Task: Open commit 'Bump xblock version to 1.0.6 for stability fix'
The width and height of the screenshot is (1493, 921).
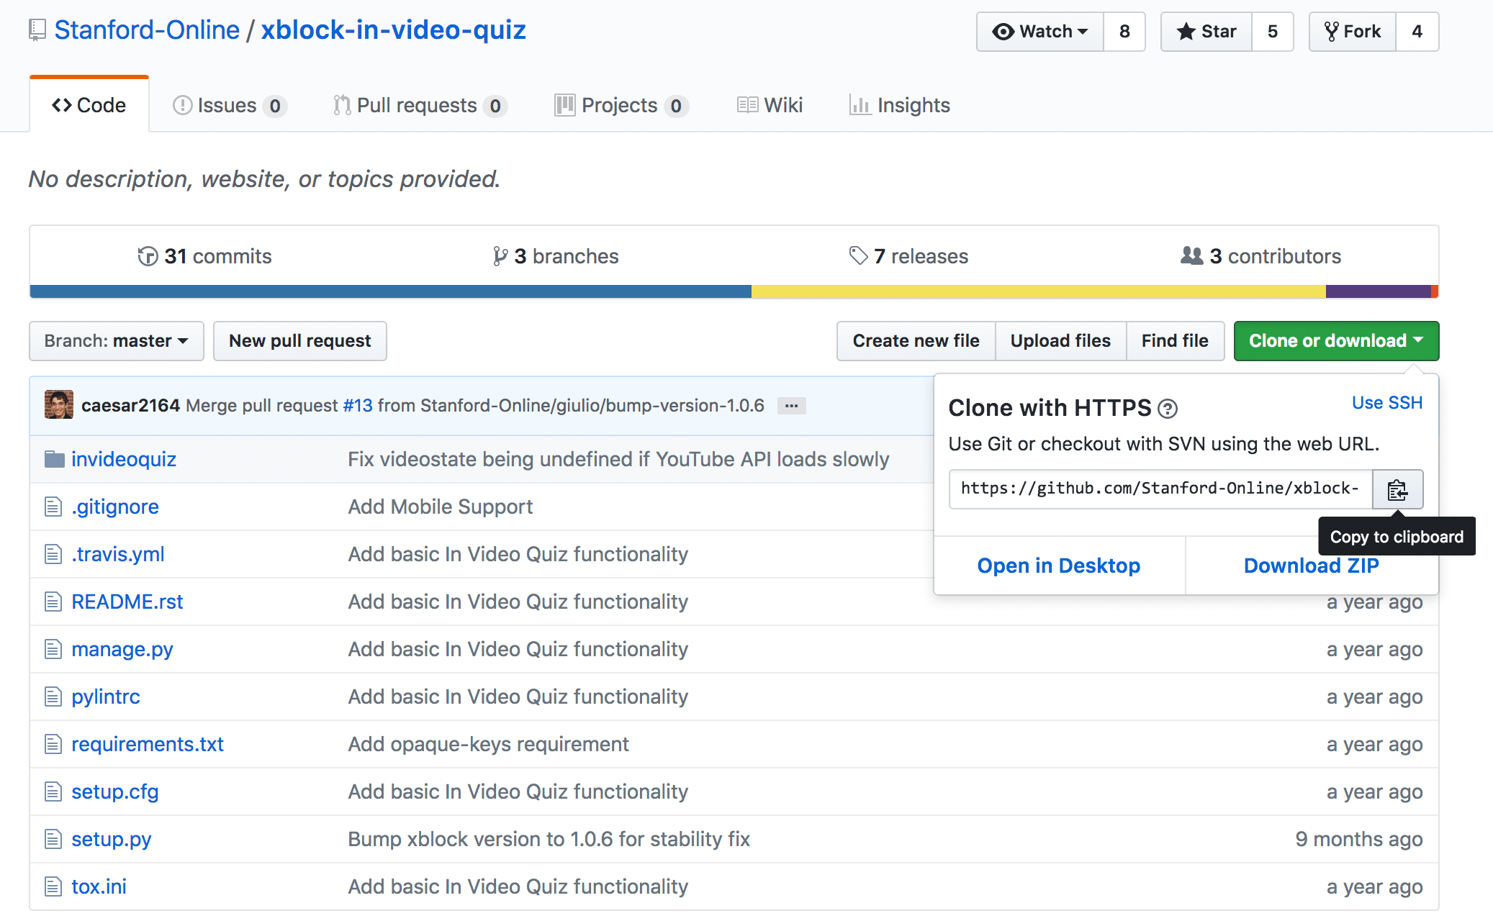Action: tap(549, 839)
